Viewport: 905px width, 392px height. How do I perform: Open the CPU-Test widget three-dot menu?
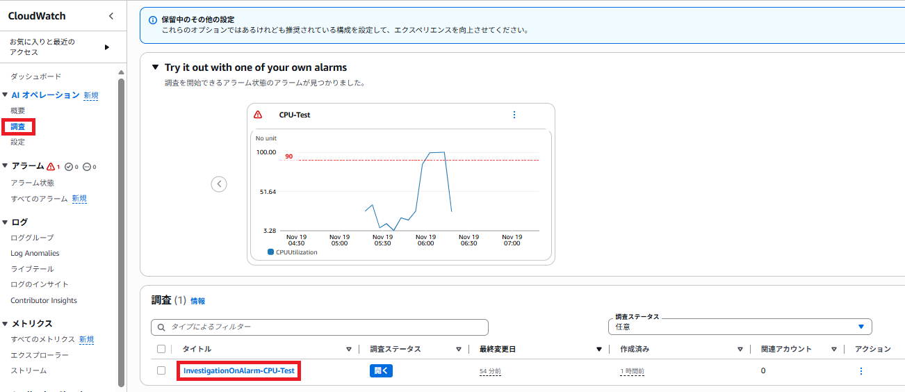tap(514, 115)
